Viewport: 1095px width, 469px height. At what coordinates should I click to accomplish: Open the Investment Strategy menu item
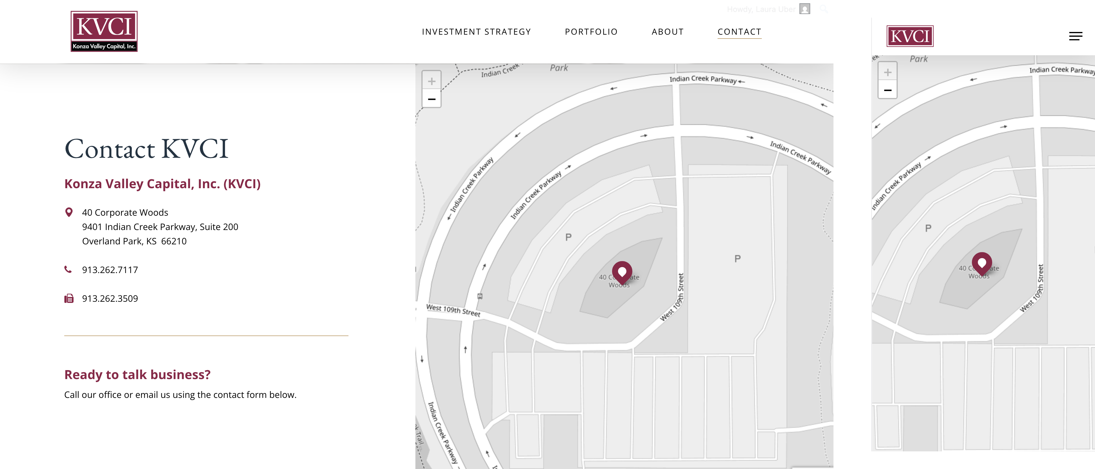point(476,32)
